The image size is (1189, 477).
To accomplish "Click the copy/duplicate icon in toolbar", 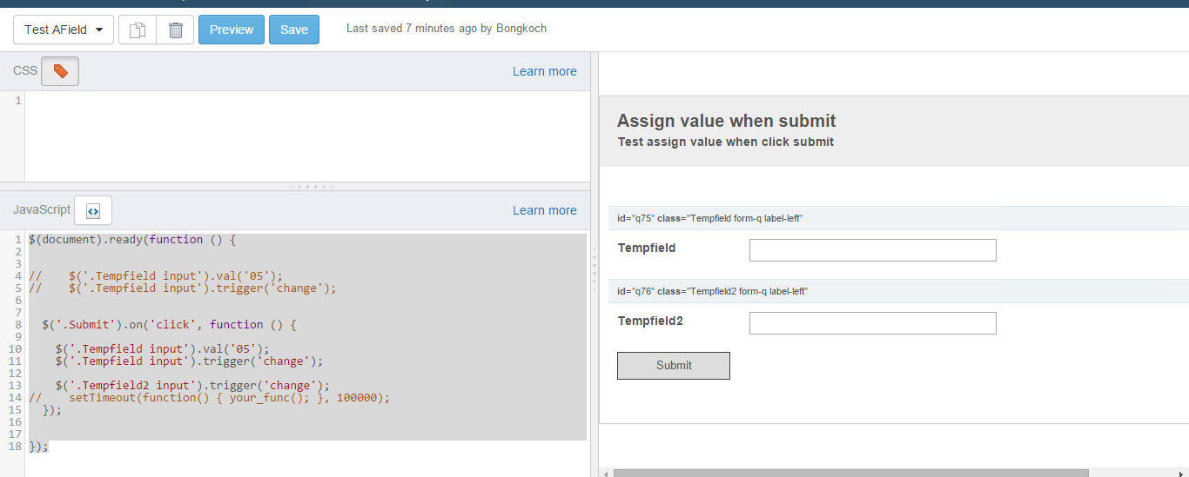I will (x=137, y=30).
